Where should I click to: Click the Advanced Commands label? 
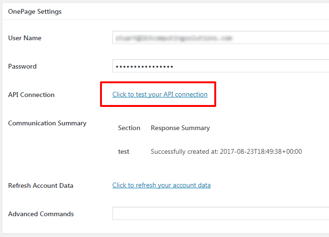pyautogui.click(x=41, y=214)
